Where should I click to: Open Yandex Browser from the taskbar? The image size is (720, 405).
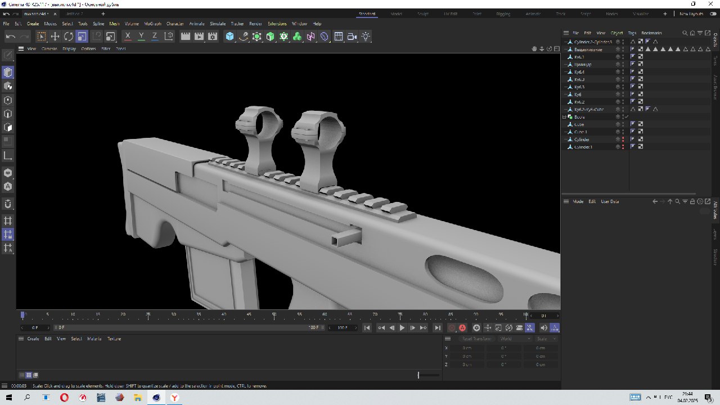click(175, 398)
